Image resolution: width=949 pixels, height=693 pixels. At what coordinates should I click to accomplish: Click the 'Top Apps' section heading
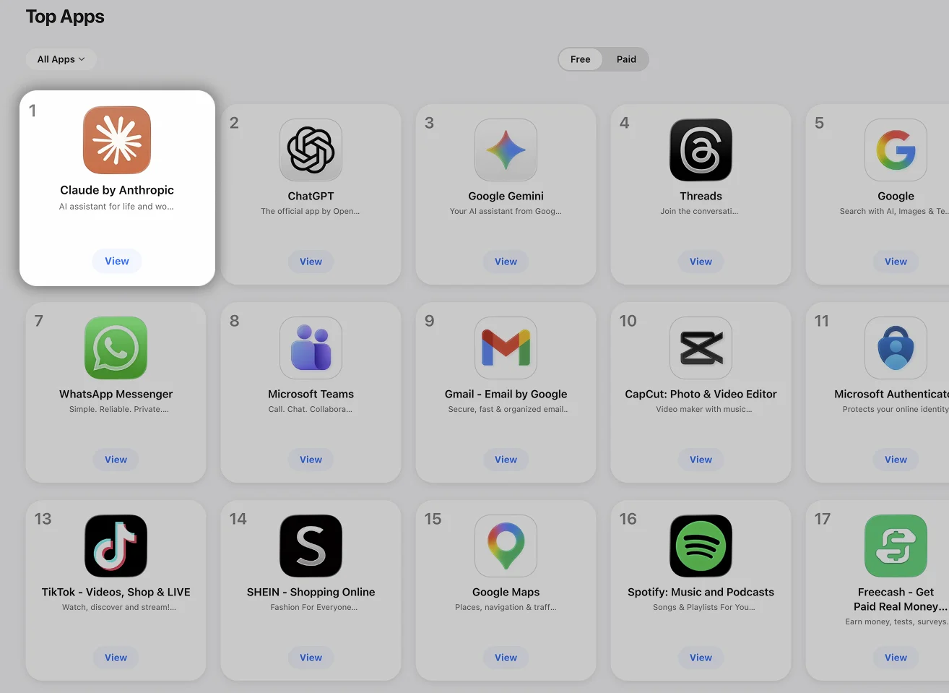click(65, 17)
